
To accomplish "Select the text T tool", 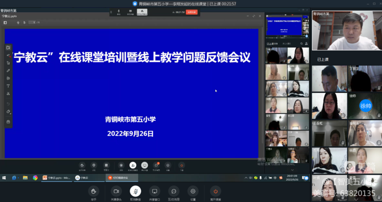I will [x=8, y=86].
